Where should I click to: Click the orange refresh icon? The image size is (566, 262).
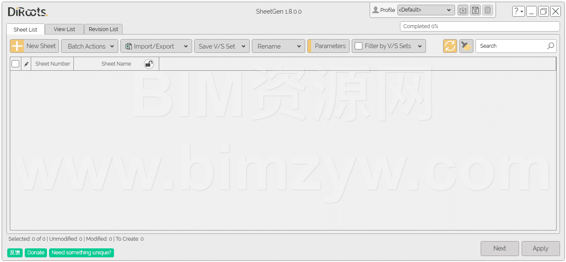coord(450,46)
